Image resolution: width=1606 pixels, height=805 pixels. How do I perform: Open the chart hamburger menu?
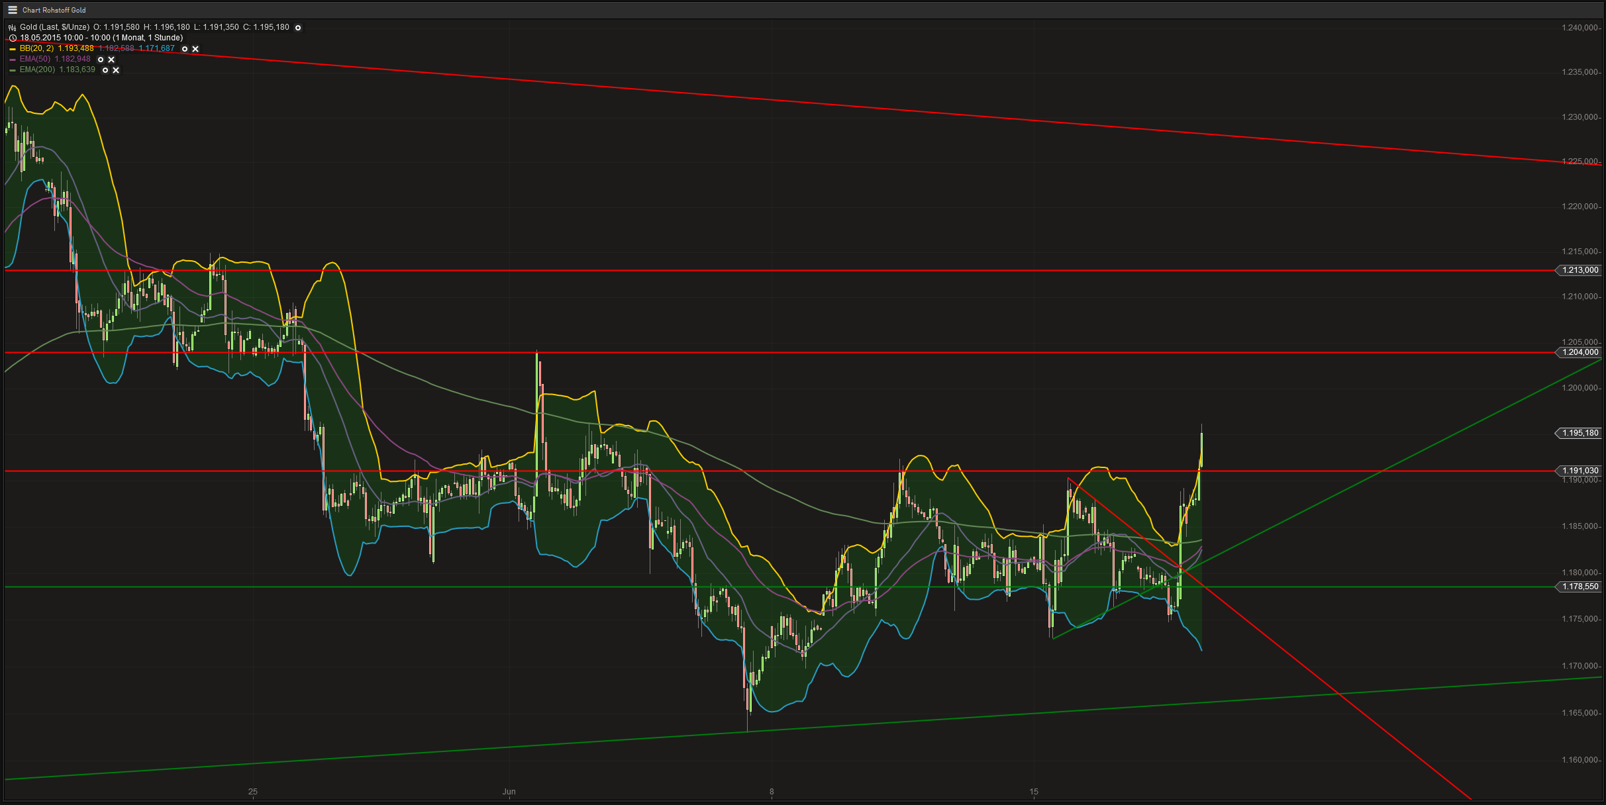point(12,10)
